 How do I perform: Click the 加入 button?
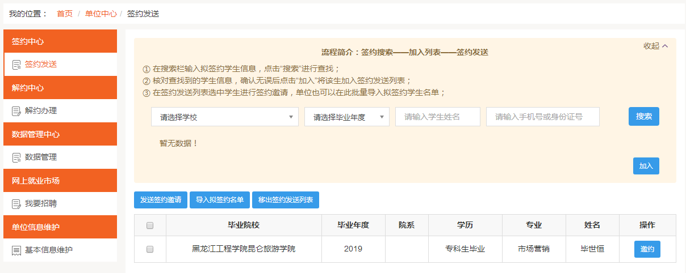646,166
